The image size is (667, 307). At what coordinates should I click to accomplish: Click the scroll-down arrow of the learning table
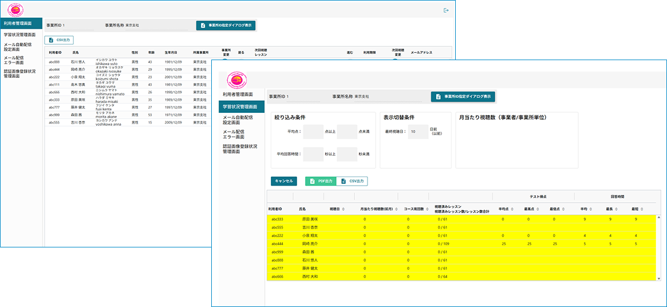657,277
